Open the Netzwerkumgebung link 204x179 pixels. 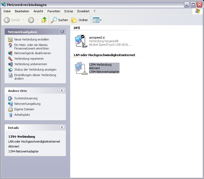tap(27, 104)
